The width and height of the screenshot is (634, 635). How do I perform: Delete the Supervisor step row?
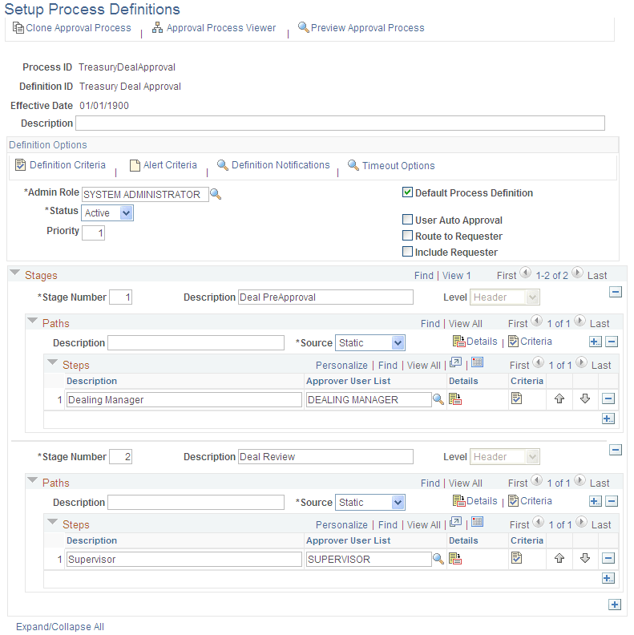pos(608,559)
